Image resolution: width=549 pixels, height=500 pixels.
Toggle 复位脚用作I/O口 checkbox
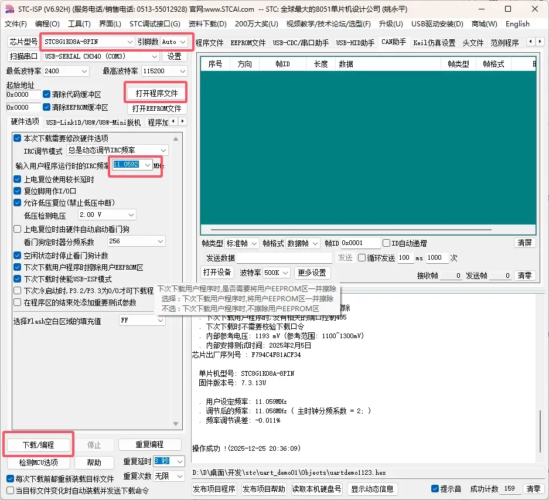[x=18, y=191]
